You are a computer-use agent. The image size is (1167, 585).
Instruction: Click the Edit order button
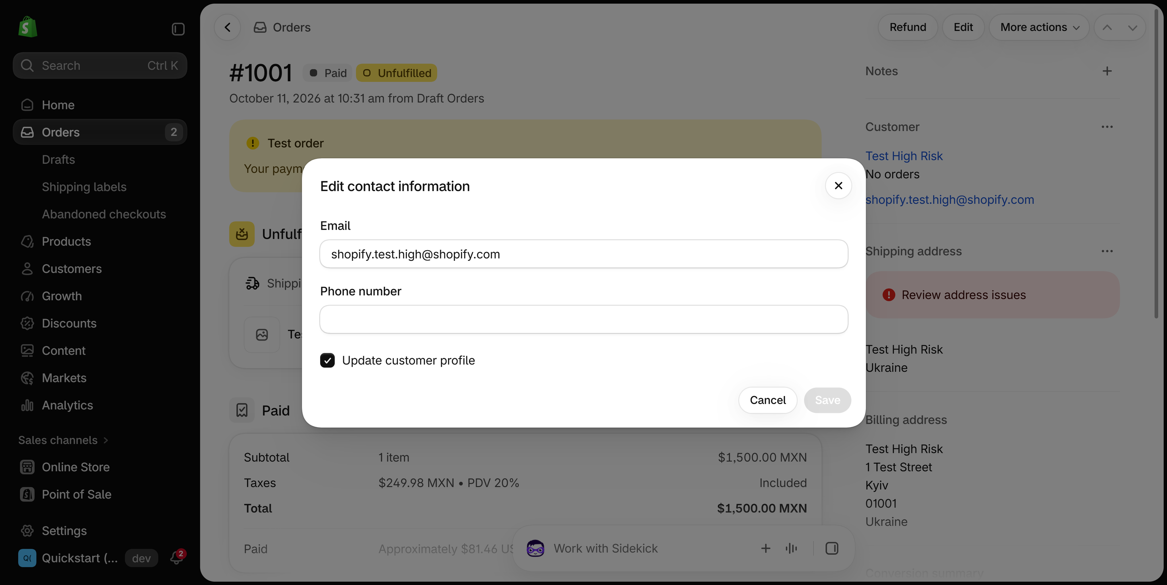963,27
